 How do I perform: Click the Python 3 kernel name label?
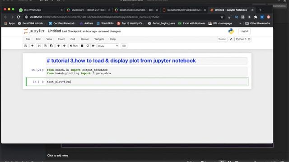(x=241, y=39)
